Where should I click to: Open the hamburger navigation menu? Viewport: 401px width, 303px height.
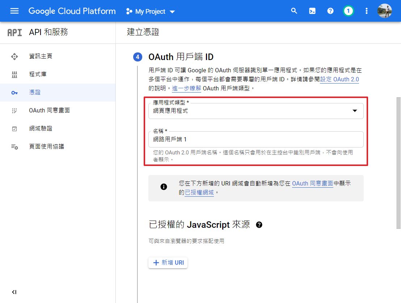coord(14,11)
